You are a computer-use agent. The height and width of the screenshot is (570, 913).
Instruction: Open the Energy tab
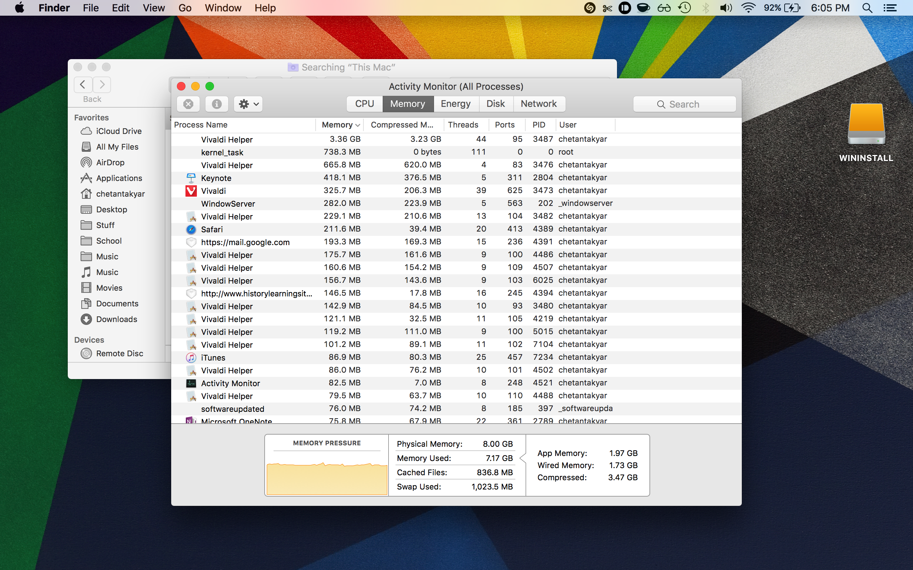[456, 104]
